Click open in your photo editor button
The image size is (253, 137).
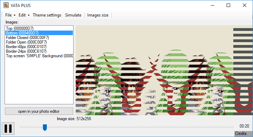[39, 111]
